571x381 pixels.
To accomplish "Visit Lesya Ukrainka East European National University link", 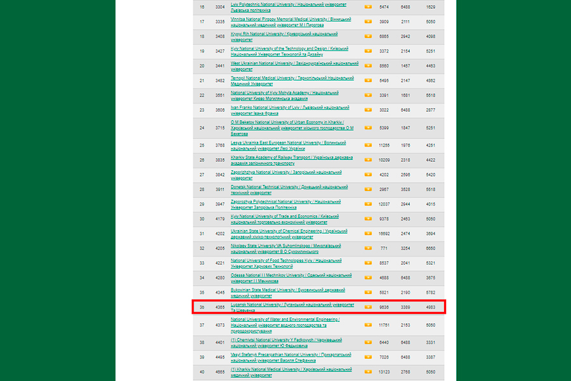I will [288, 145].
